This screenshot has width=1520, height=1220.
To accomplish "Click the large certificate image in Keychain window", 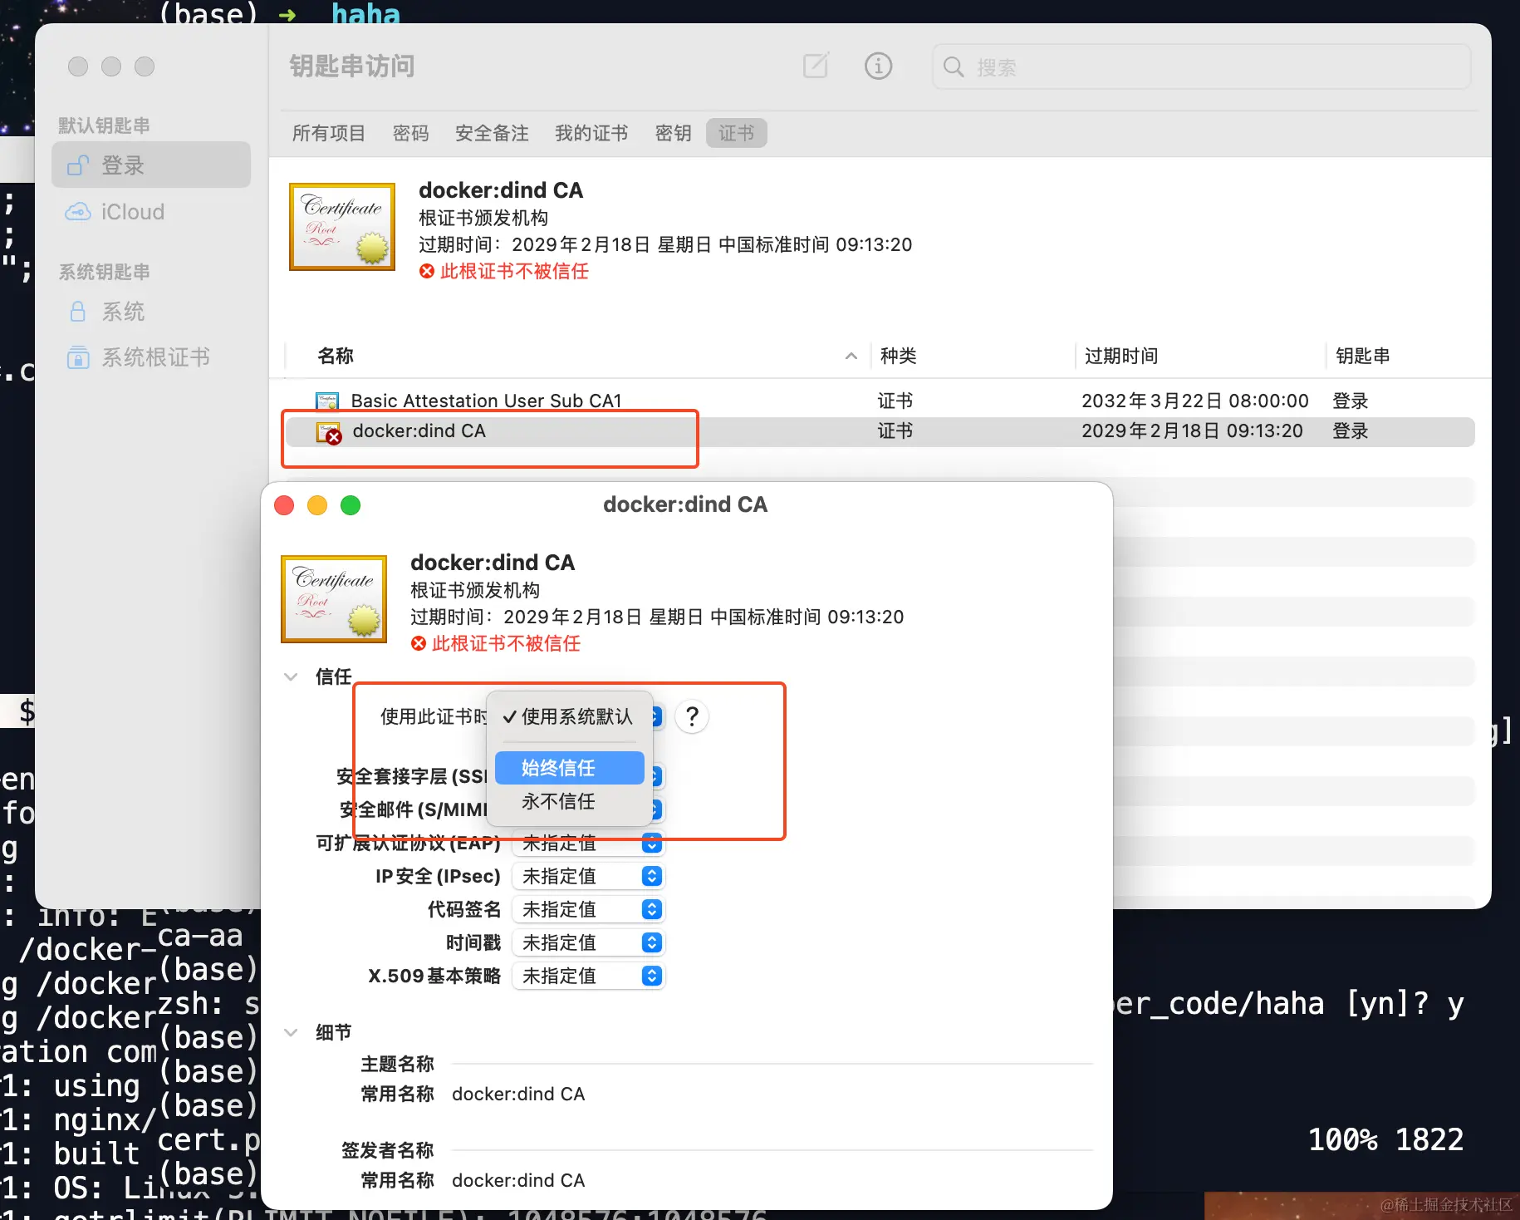I will (342, 227).
